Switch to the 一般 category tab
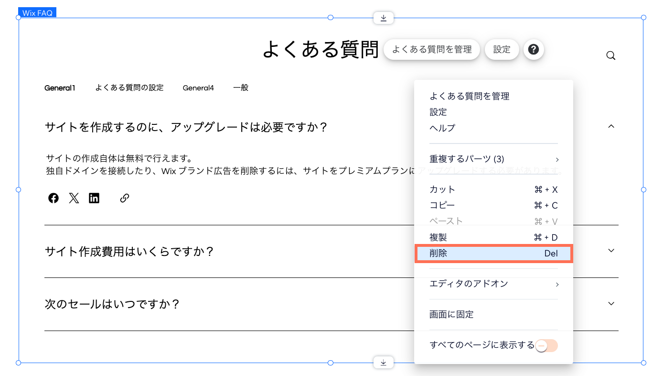The image size is (663, 376). (241, 88)
